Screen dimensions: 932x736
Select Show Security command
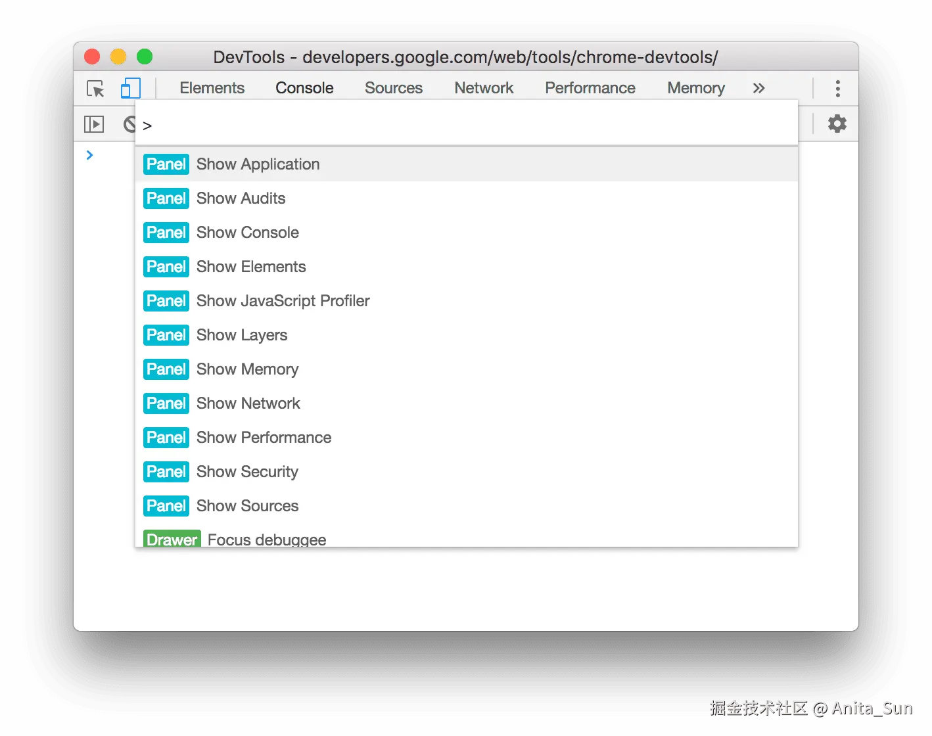click(467, 472)
